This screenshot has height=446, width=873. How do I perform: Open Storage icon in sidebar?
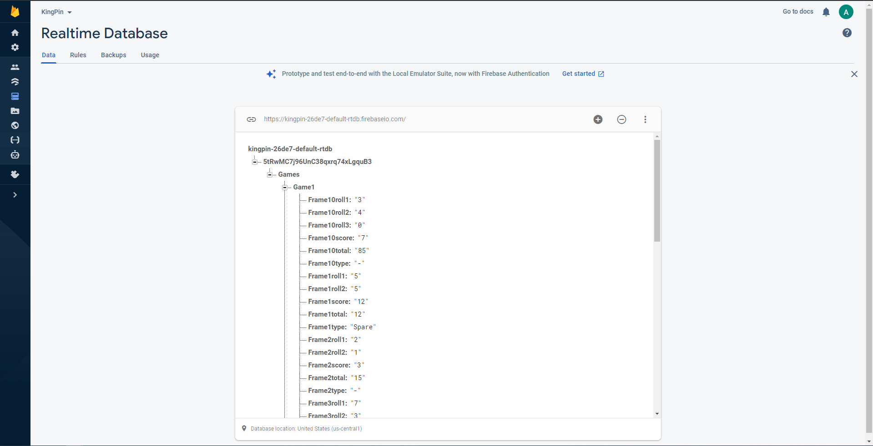pyautogui.click(x=15, y=111)
